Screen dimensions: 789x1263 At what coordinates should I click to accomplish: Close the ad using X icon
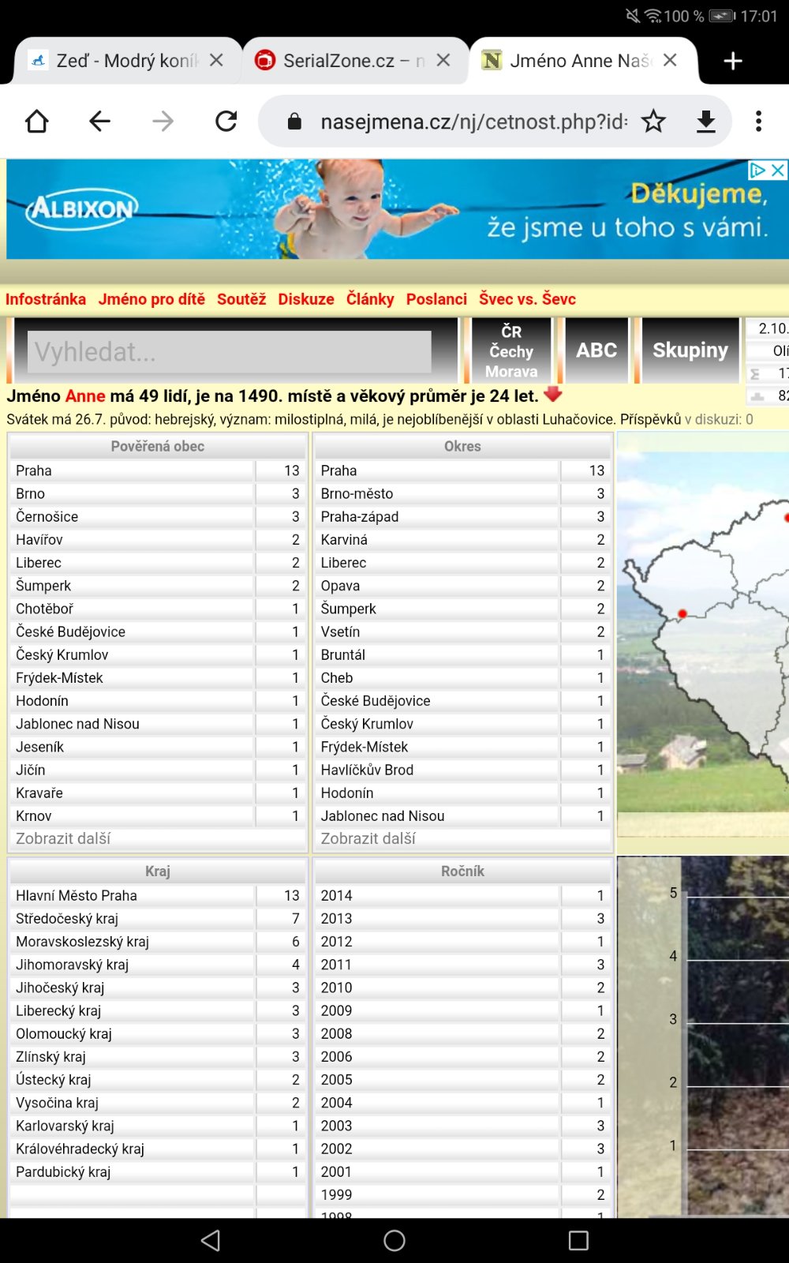tap(778, 170)
